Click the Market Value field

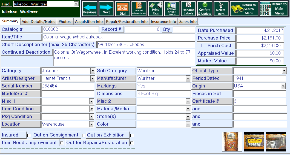260,61
